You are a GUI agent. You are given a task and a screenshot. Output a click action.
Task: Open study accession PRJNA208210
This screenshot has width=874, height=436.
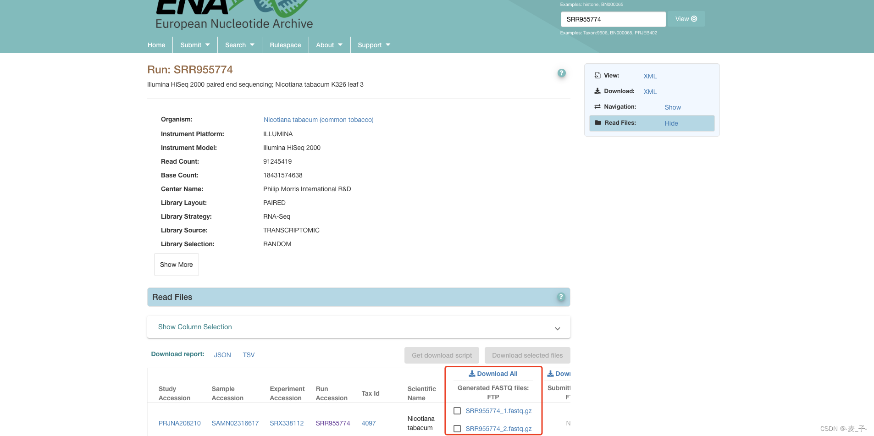180,423
